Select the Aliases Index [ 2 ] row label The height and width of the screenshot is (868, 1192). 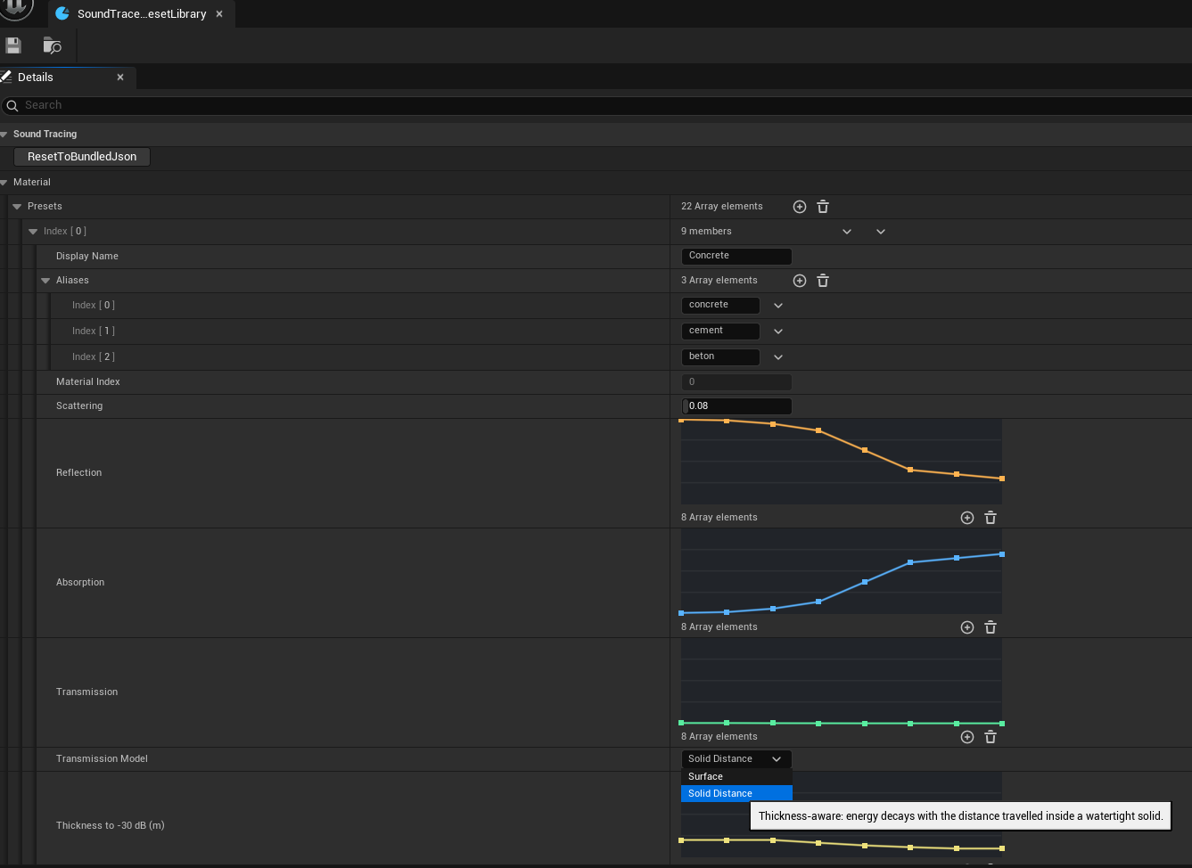tap(94, 357)
